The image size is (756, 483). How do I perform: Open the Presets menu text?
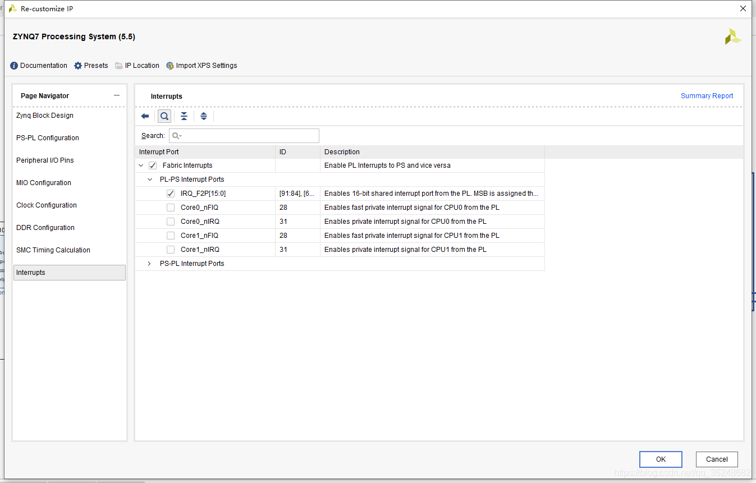pyautogui.click(x=96, y=66)
